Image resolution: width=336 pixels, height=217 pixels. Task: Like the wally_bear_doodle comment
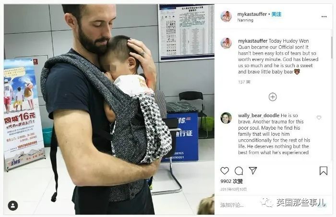319,118
